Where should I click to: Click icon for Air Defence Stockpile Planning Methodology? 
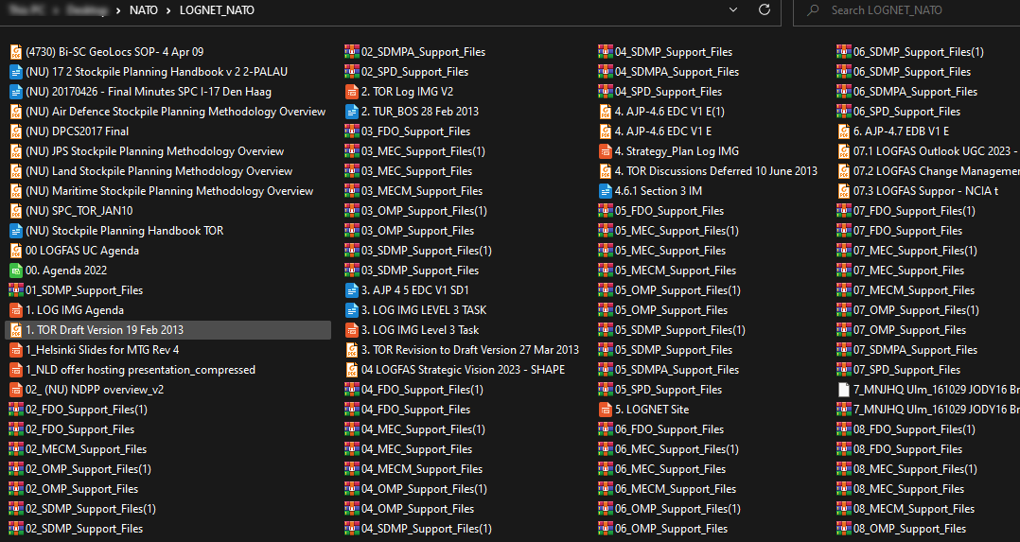click(x=16, y=112)
